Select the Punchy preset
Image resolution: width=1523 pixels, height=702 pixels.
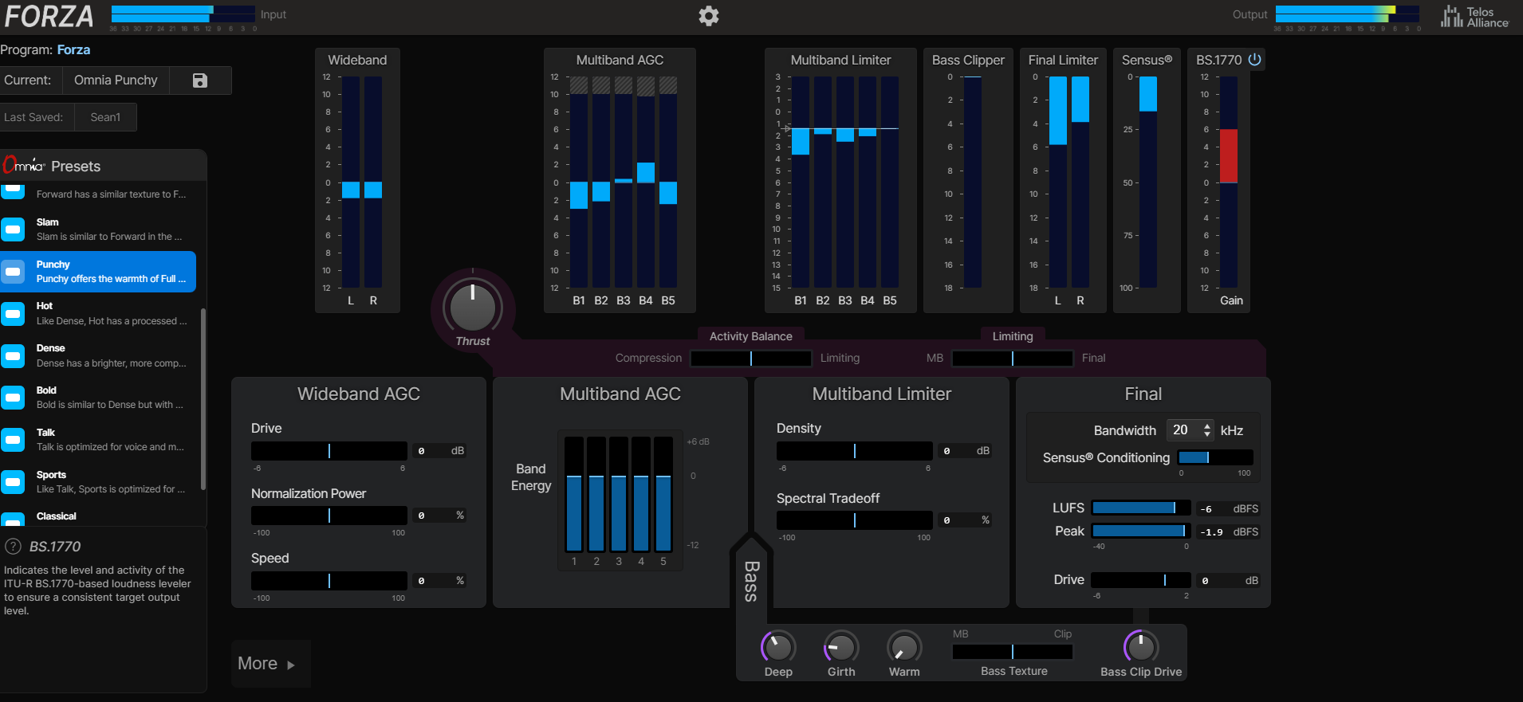pos(98,272)
